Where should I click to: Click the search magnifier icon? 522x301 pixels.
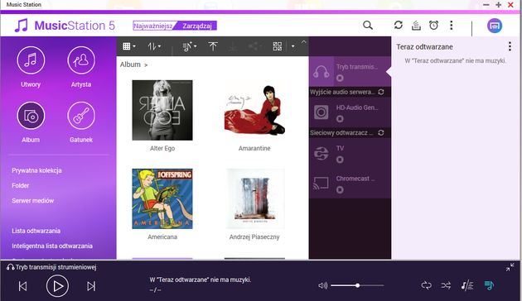(368, 26)
